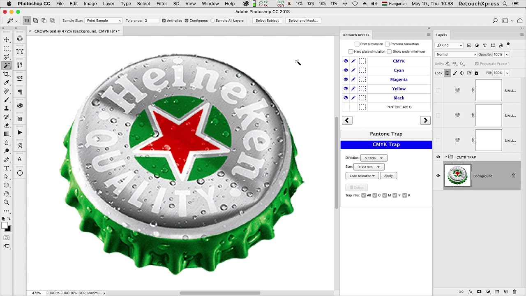Uncheck the Contiguous option
Viewport: 526px width, 296px height.
coord(187,21)
